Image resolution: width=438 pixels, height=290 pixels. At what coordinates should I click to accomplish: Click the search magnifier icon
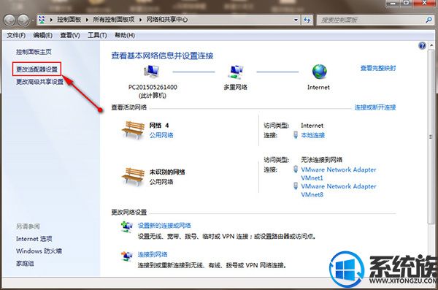429,20
